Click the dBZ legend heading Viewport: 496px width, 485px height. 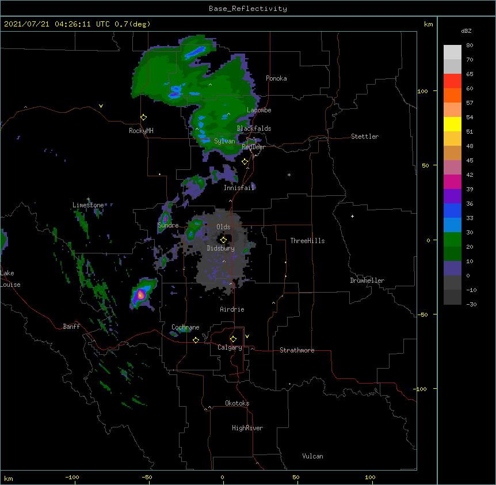[x=466, y=31]
